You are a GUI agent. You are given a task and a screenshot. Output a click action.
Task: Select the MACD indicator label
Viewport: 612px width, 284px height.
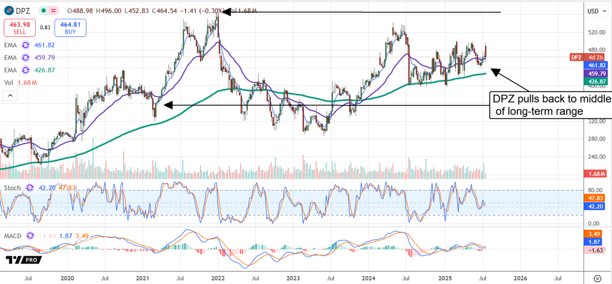(13, 236)
